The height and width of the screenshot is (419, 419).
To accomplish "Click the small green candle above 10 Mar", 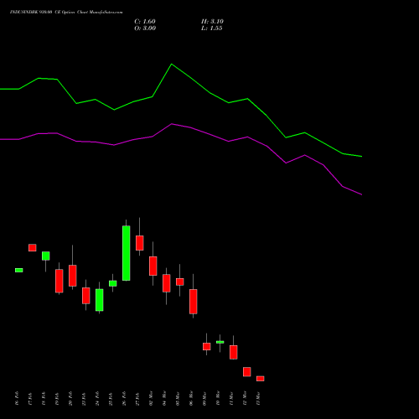I will point(220,342).
